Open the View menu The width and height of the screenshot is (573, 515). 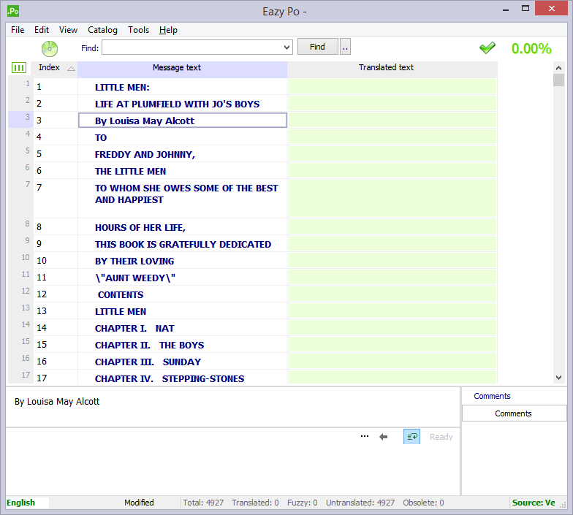click(69, 30)
